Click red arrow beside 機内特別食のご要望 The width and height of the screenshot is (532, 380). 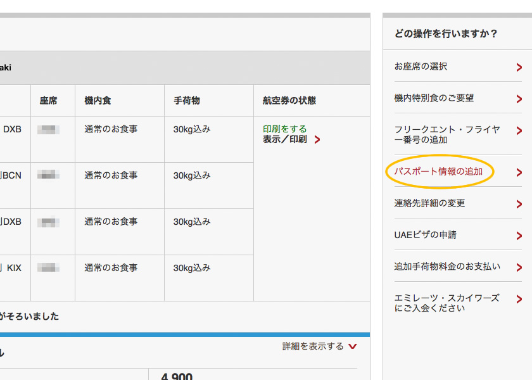click(x=519, y=99)
